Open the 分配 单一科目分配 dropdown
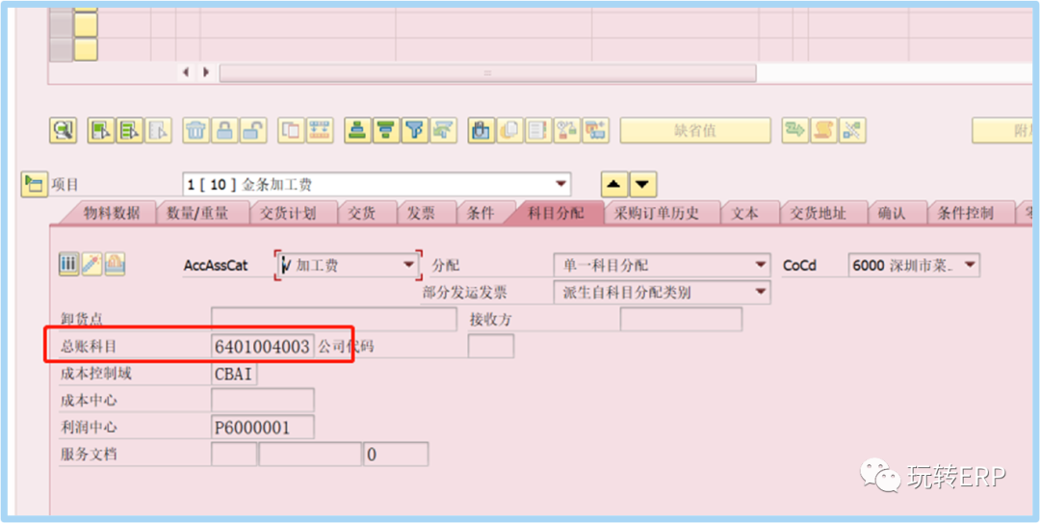 pyautogui.click(x=760, y=266)
